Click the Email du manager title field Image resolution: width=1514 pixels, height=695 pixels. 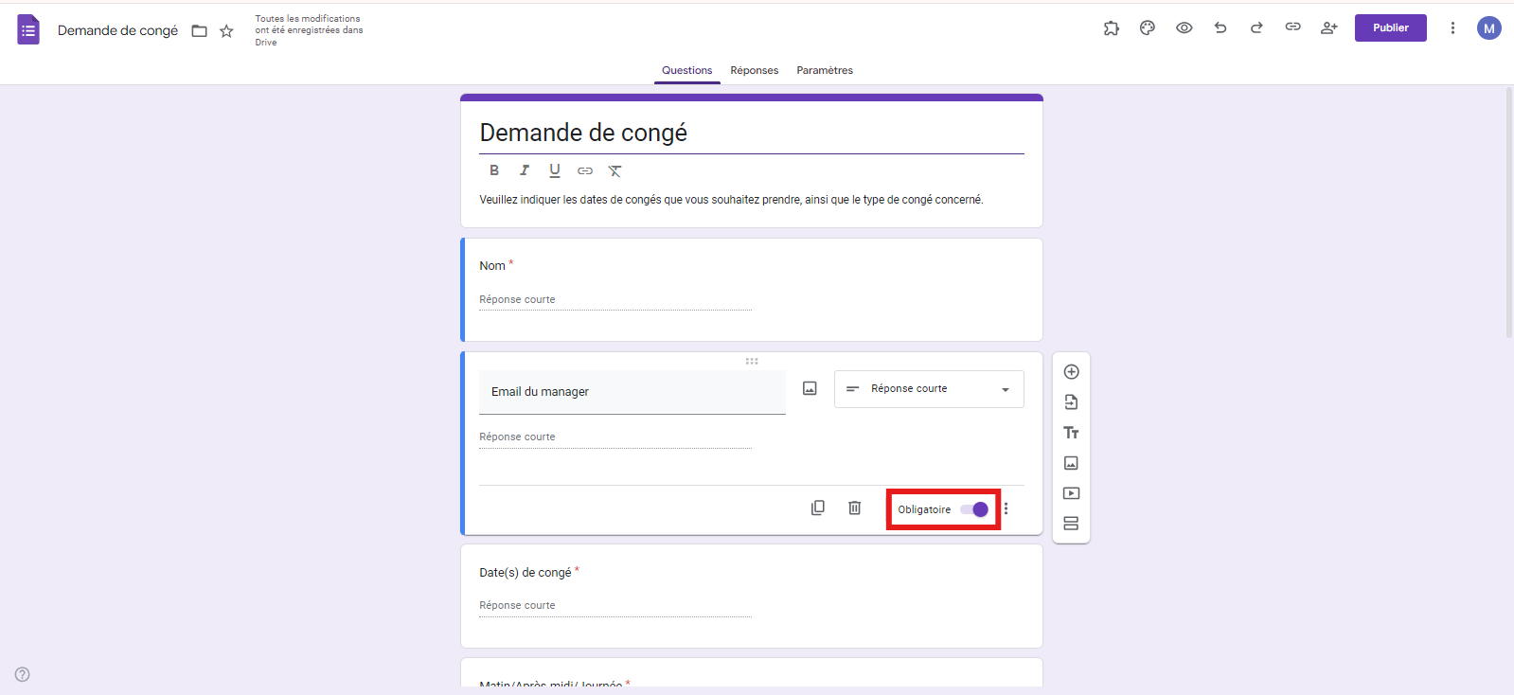632,392
